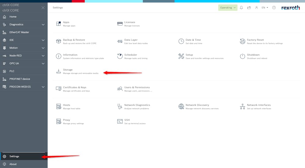
Task: Click the 'Set up terminal access' description
Action: [x=135, y=124]
